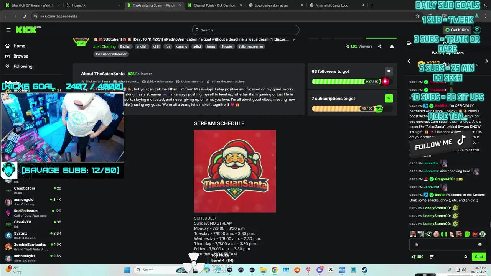491x276 pixels.
Task: Switch to Home / X browser tab
Action: pos(93,5)
